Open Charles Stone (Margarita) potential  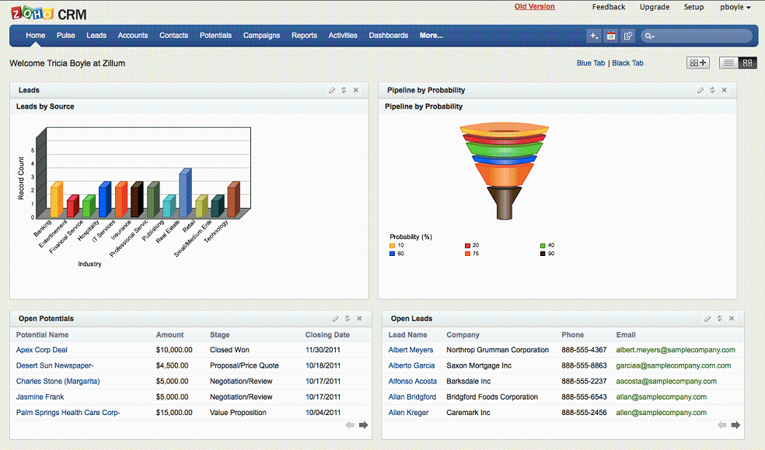pos(58,381)
